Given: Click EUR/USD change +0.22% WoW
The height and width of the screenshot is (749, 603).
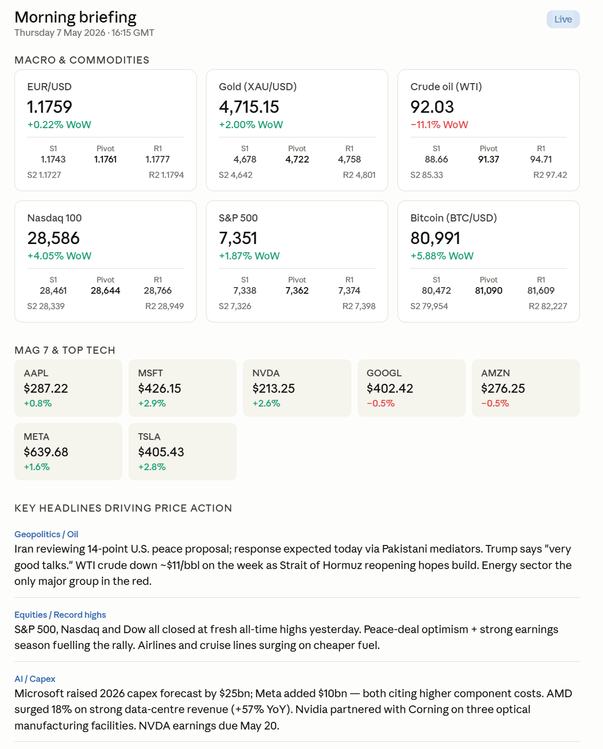Looking at the screenshot, I should (x=59, y=125).
